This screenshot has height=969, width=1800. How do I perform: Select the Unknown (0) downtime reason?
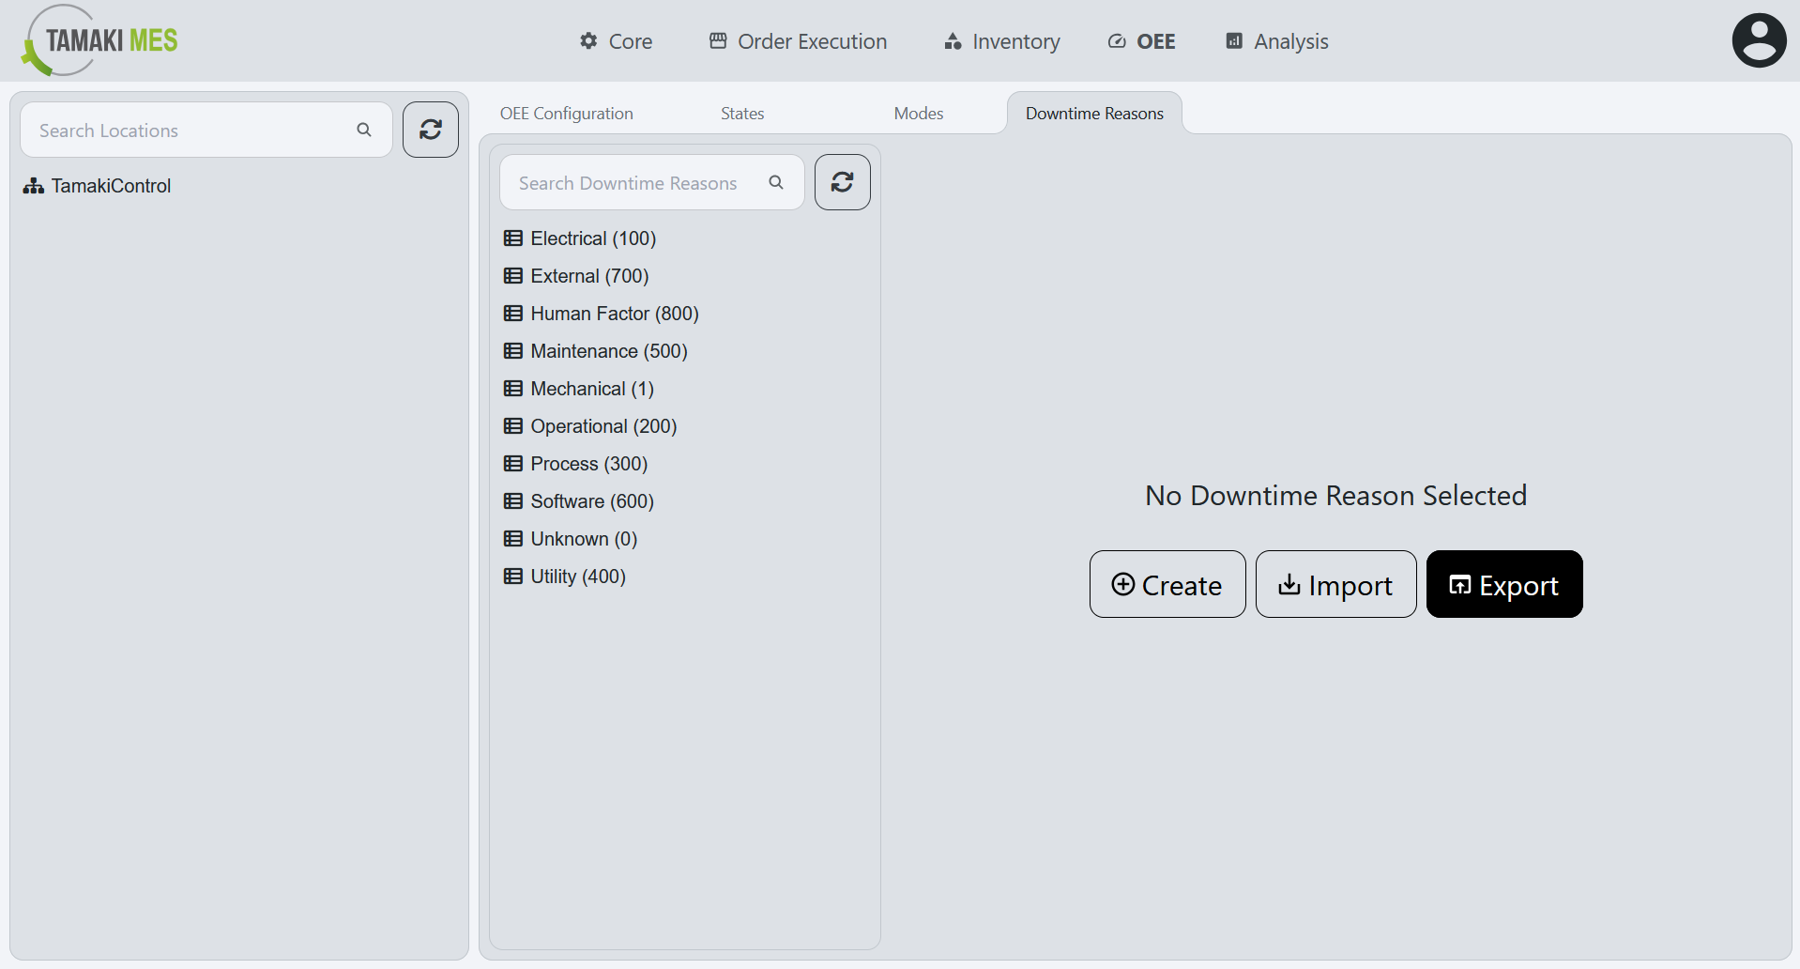point(583,538)
